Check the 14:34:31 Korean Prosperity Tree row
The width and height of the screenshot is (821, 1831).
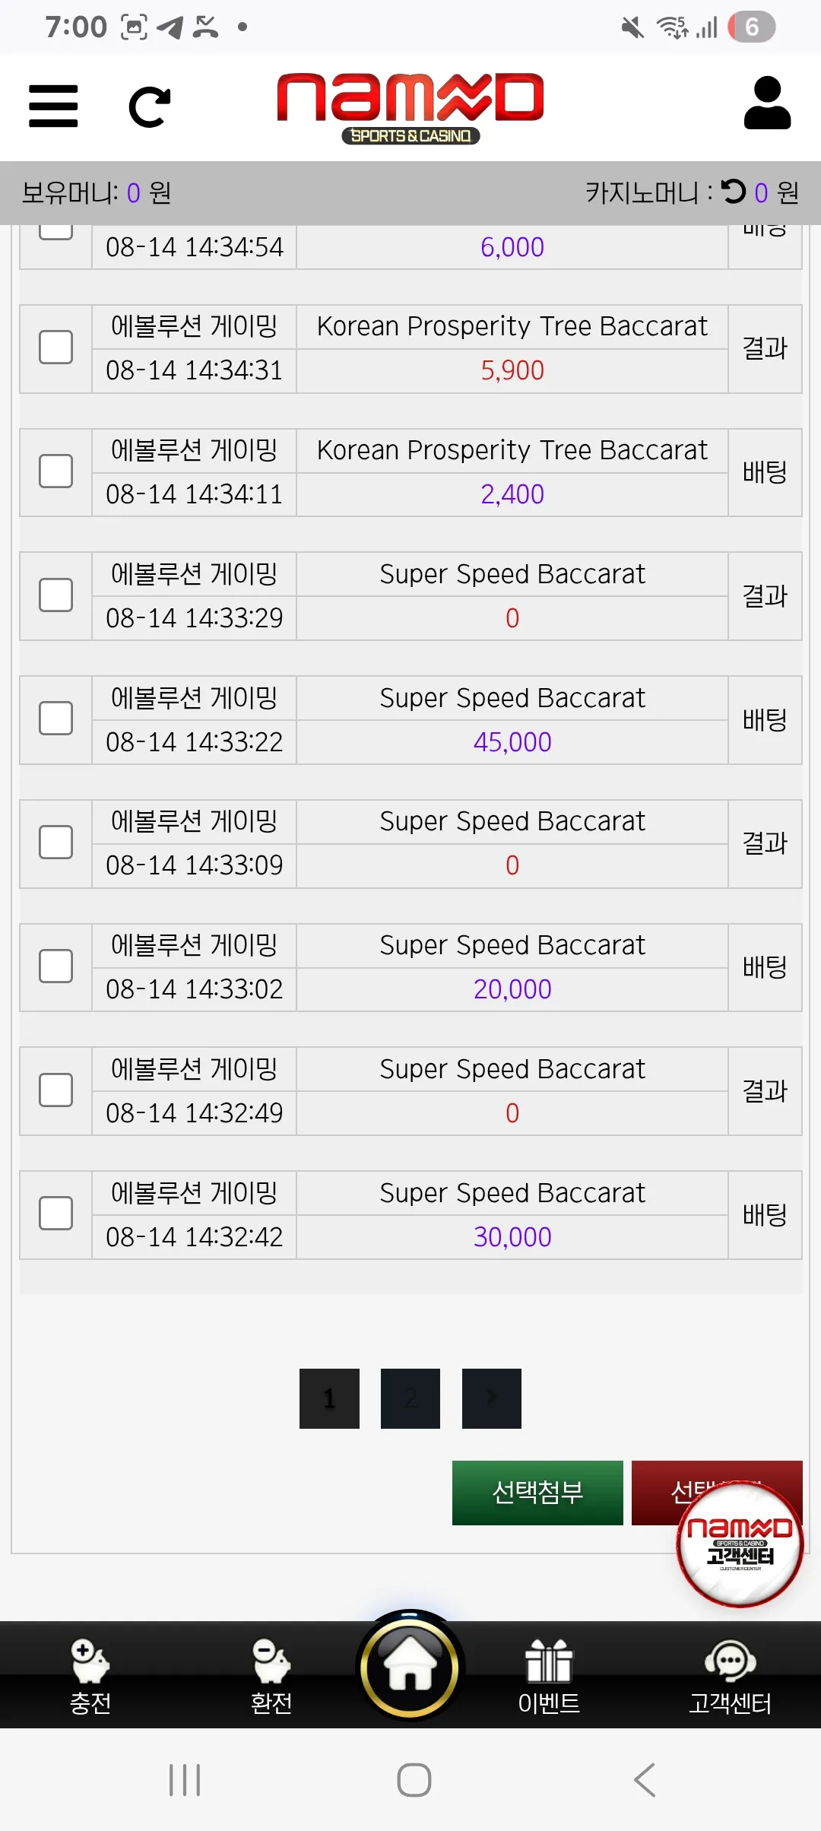[55, 347]
